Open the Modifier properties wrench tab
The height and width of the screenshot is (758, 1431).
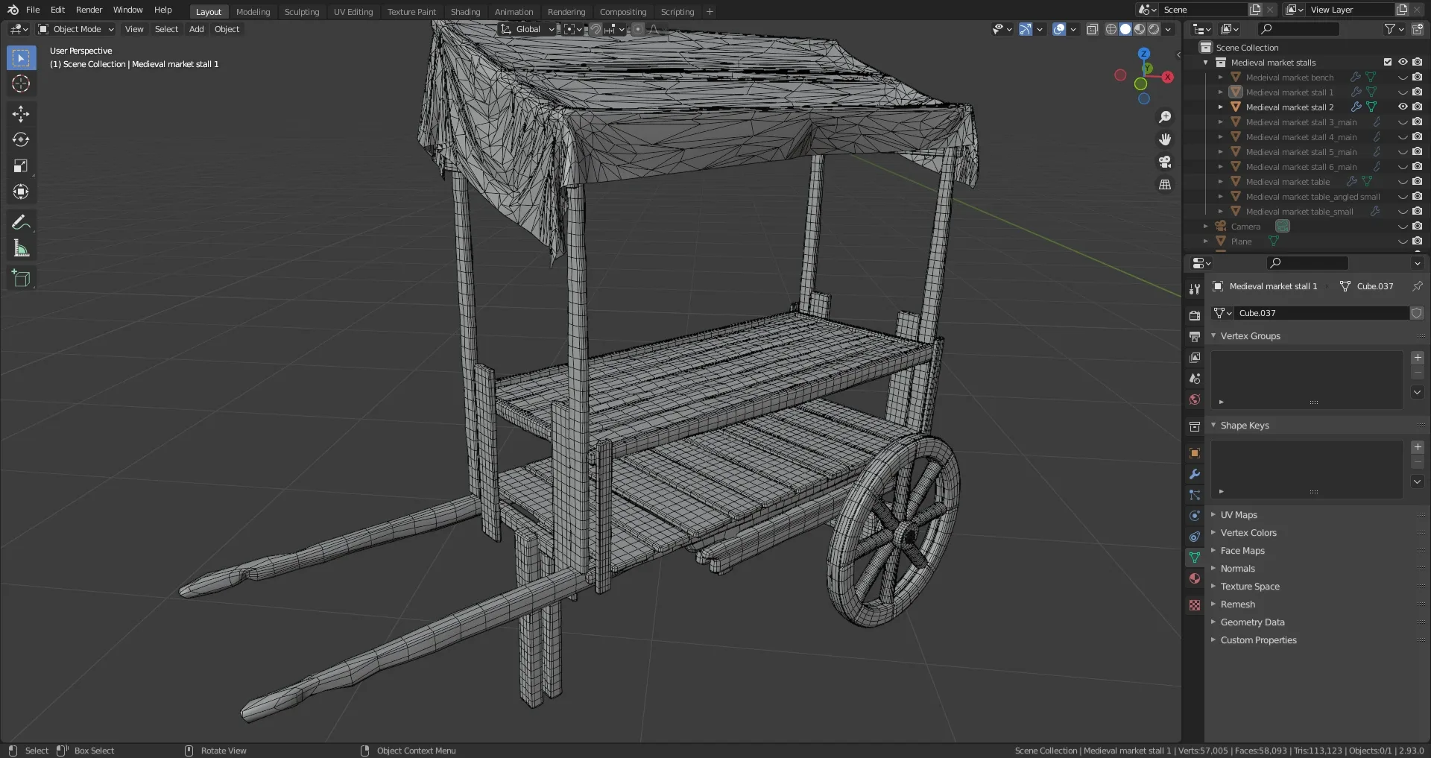pos(1195,474)
